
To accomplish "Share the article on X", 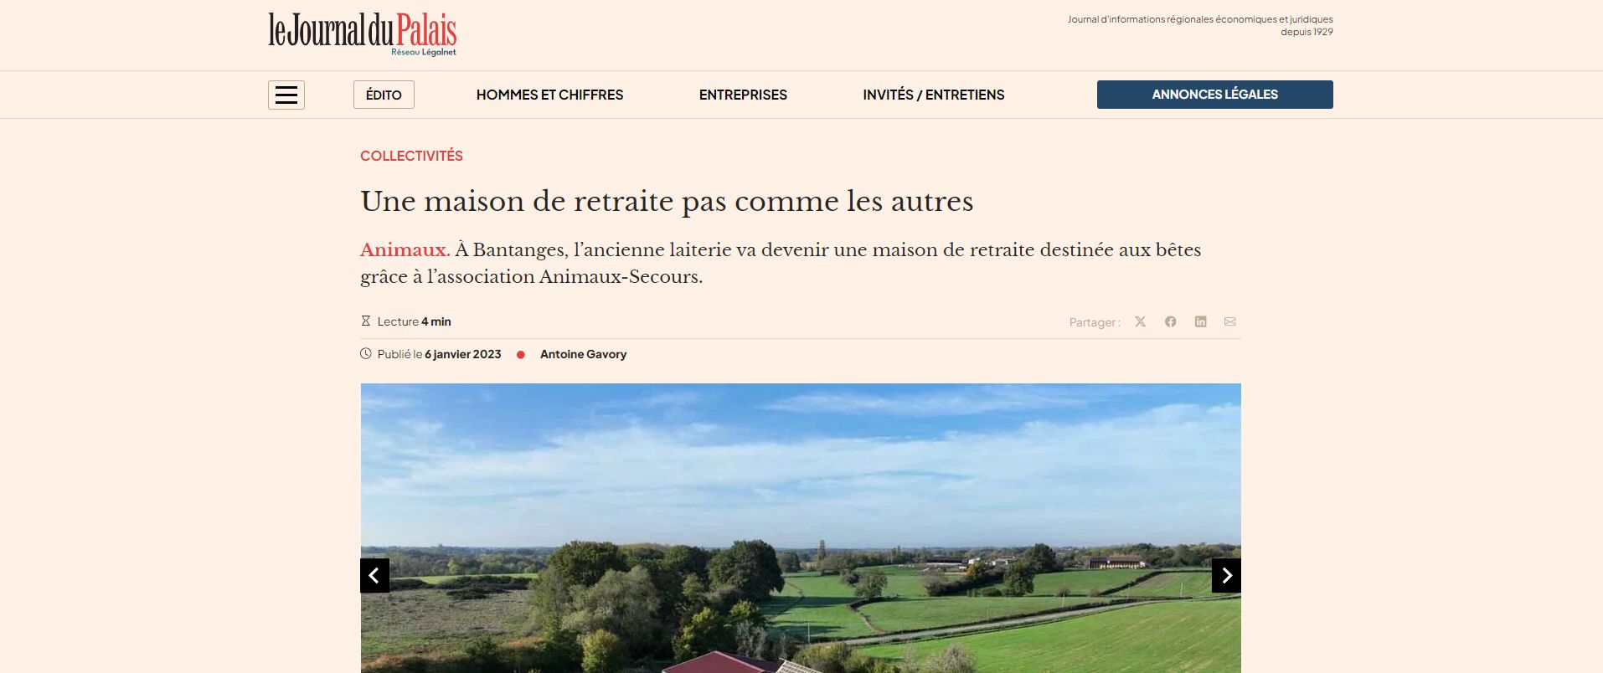I will (x=1140, y=321).
